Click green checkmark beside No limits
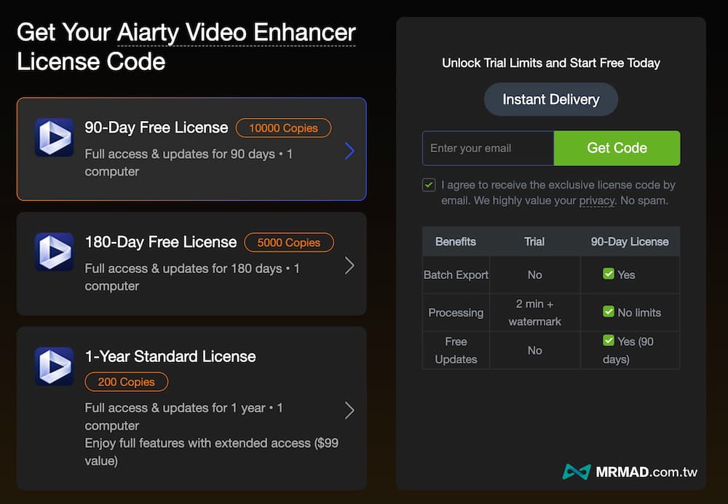This screenshot has height=504, width=728. coord(609,312)
